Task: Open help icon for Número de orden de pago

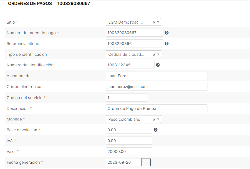Action: click(x=166, y=33)
